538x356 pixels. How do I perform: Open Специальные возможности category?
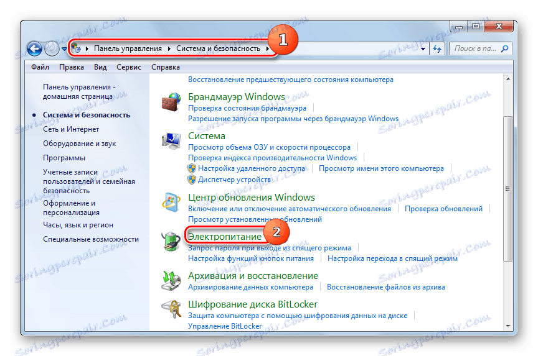point(91,240)
